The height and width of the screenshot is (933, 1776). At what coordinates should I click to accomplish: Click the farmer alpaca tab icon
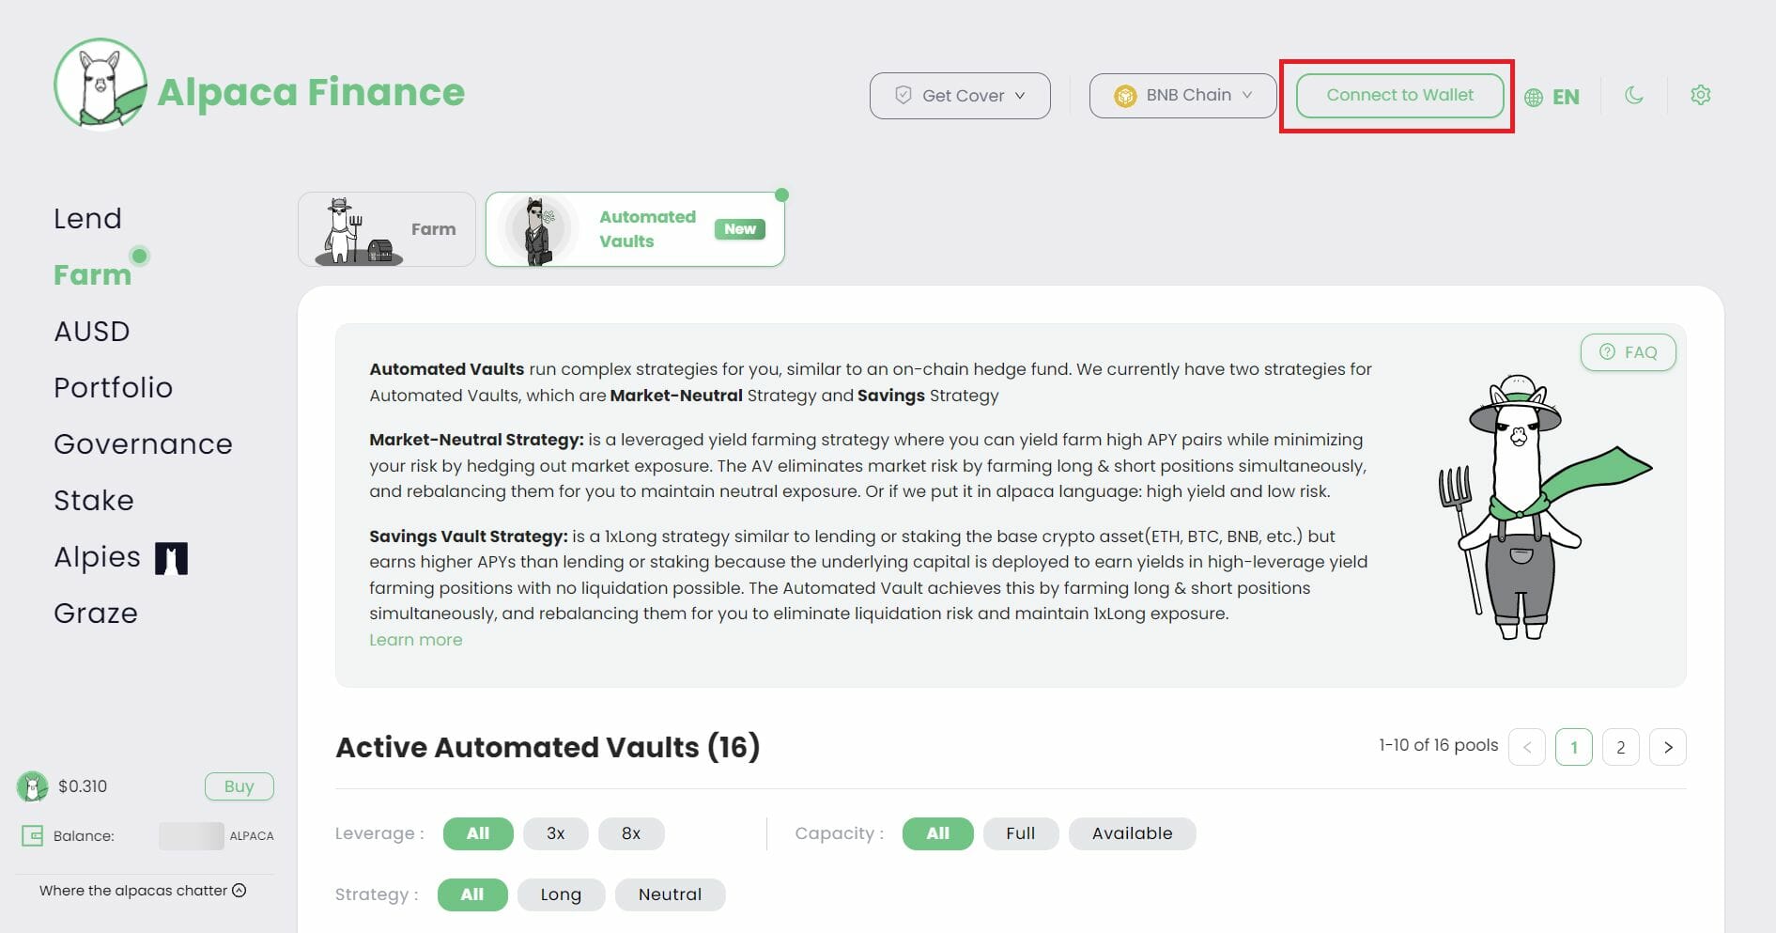(x=357, y=231)
